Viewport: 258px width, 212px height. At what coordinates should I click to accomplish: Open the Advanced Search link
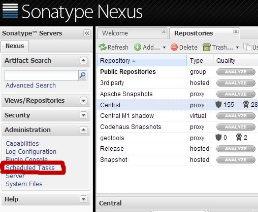point(30,86)
